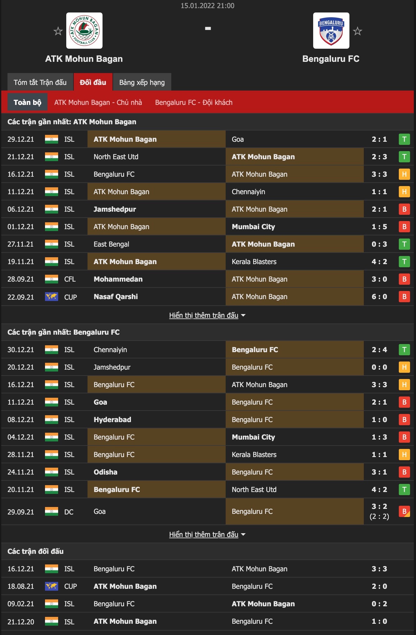Image resolution: width=416 pixels, height=635 pixels.
Task: Click Kerala Blasters in 28.11.21 row
Action: pos(254,455)
